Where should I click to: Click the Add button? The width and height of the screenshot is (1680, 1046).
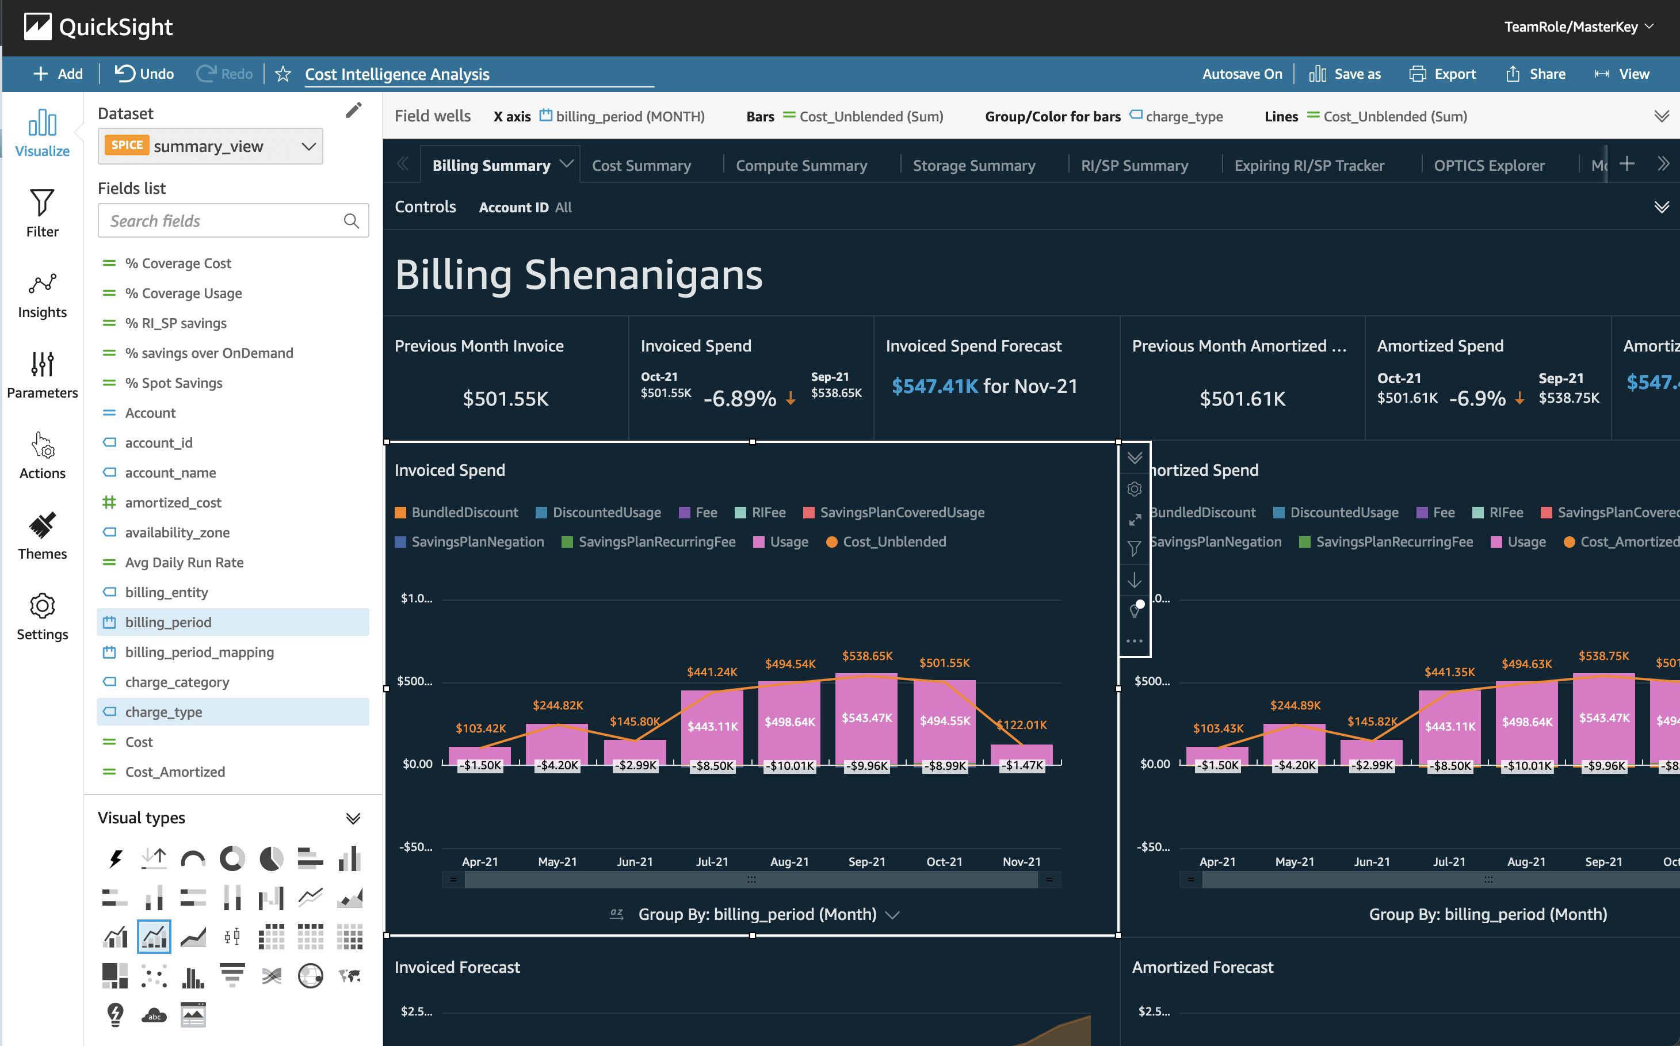58,74
